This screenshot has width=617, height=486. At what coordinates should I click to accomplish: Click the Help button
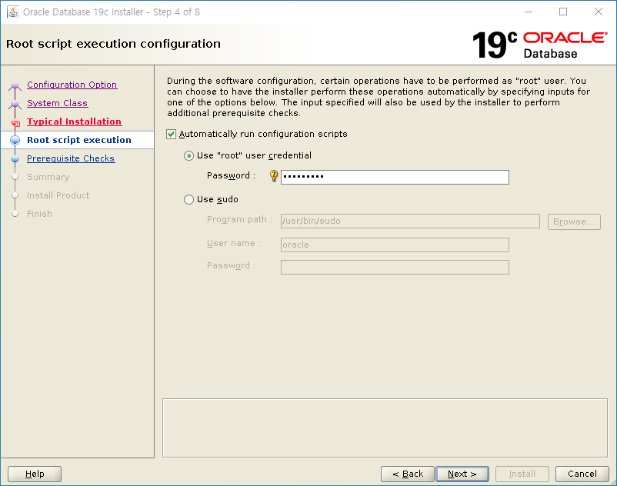(35, 474)
